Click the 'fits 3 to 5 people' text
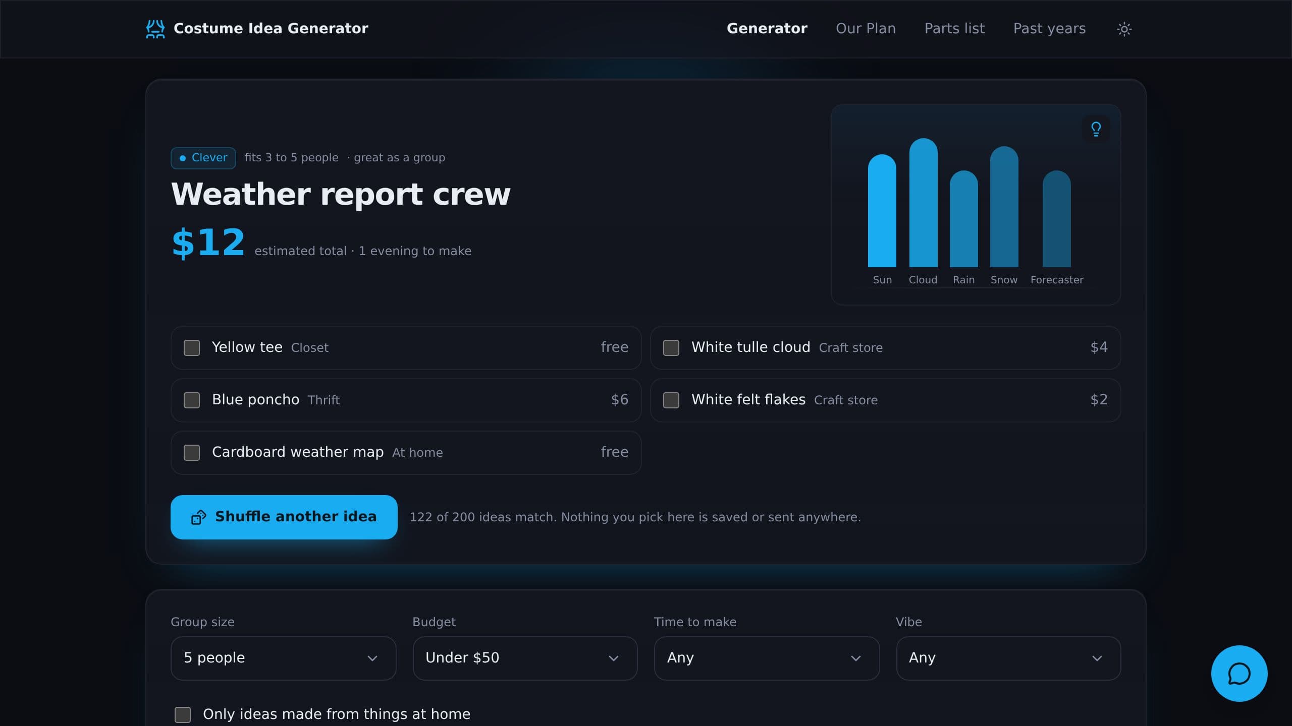 pos(292,158)
